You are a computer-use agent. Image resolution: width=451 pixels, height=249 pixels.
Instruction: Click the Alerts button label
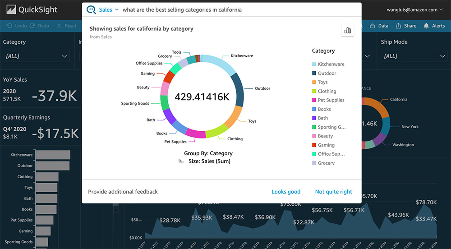[x=438, y=26]
